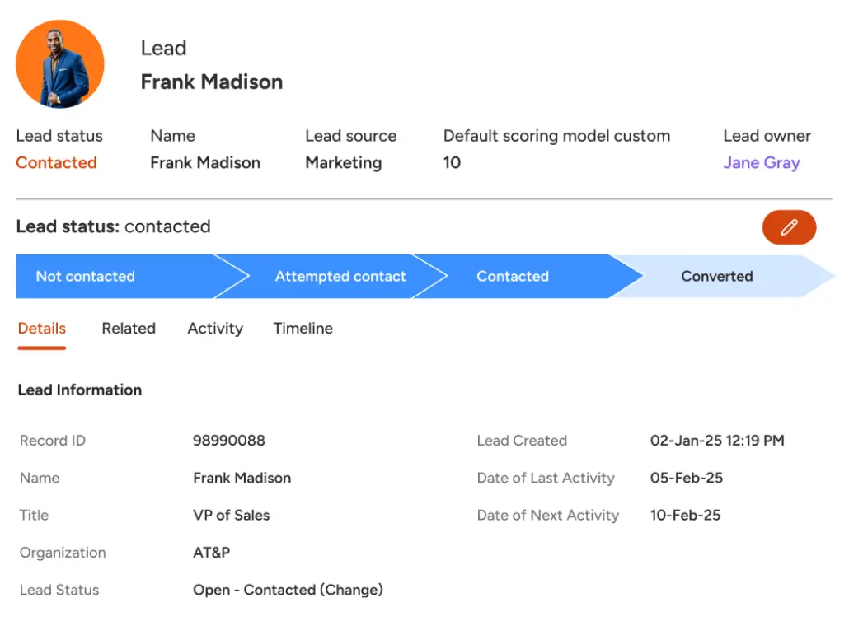Click the Lead Created value 02-Jan-25 12:19 PM

tap(717, 441)
